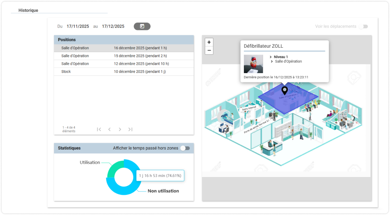Select position row 16 décembre 2025
The width and height of the screenshot is (390, 215).
point(124,48)
